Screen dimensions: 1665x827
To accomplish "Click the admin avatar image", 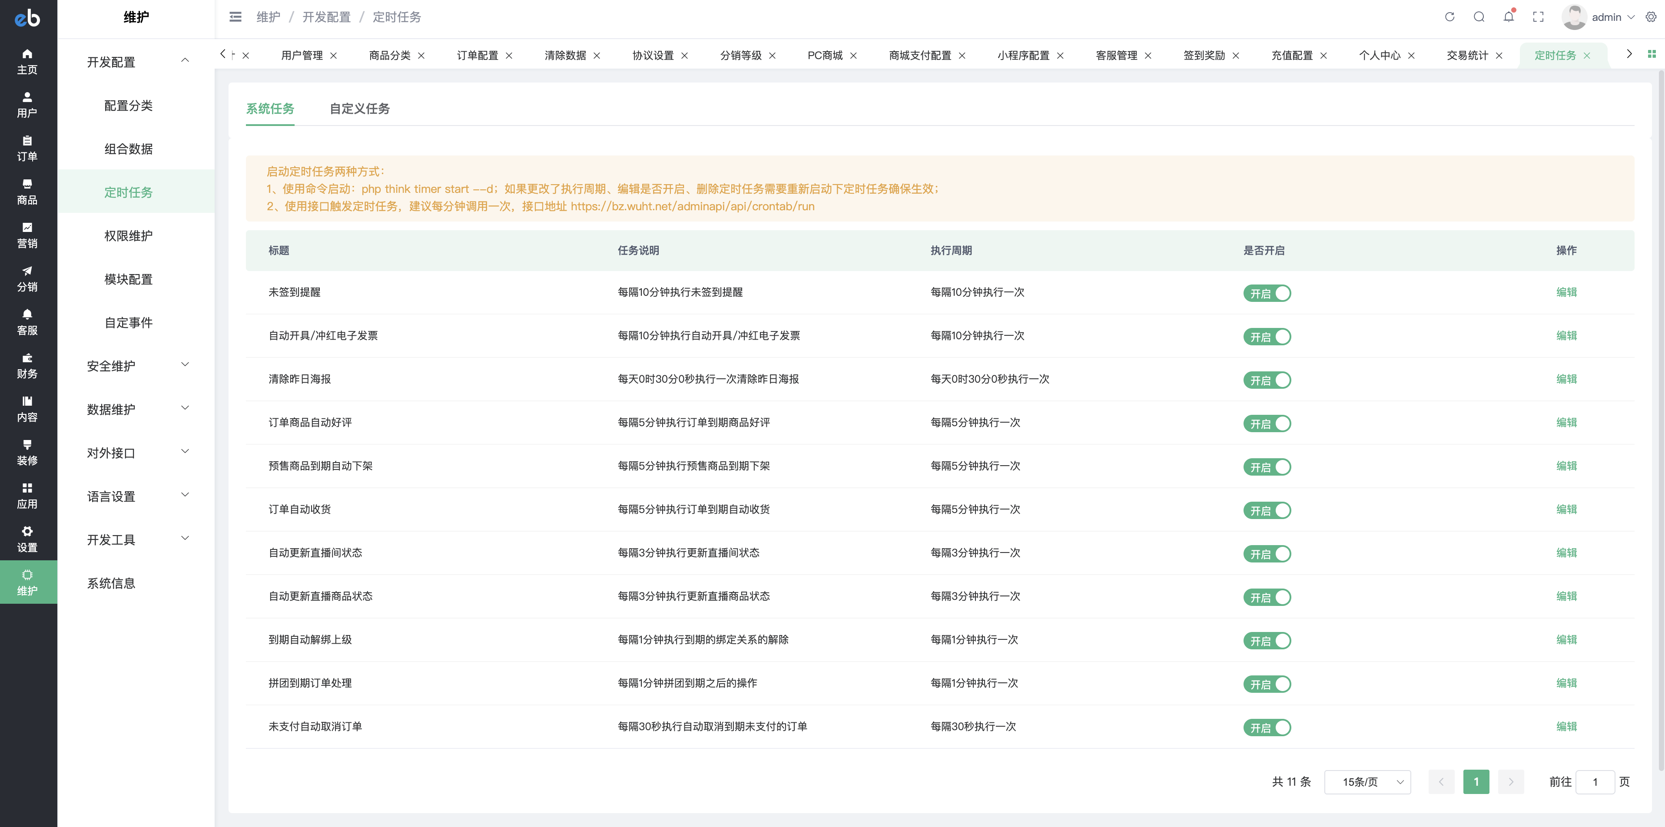I will coord(1574,17).
